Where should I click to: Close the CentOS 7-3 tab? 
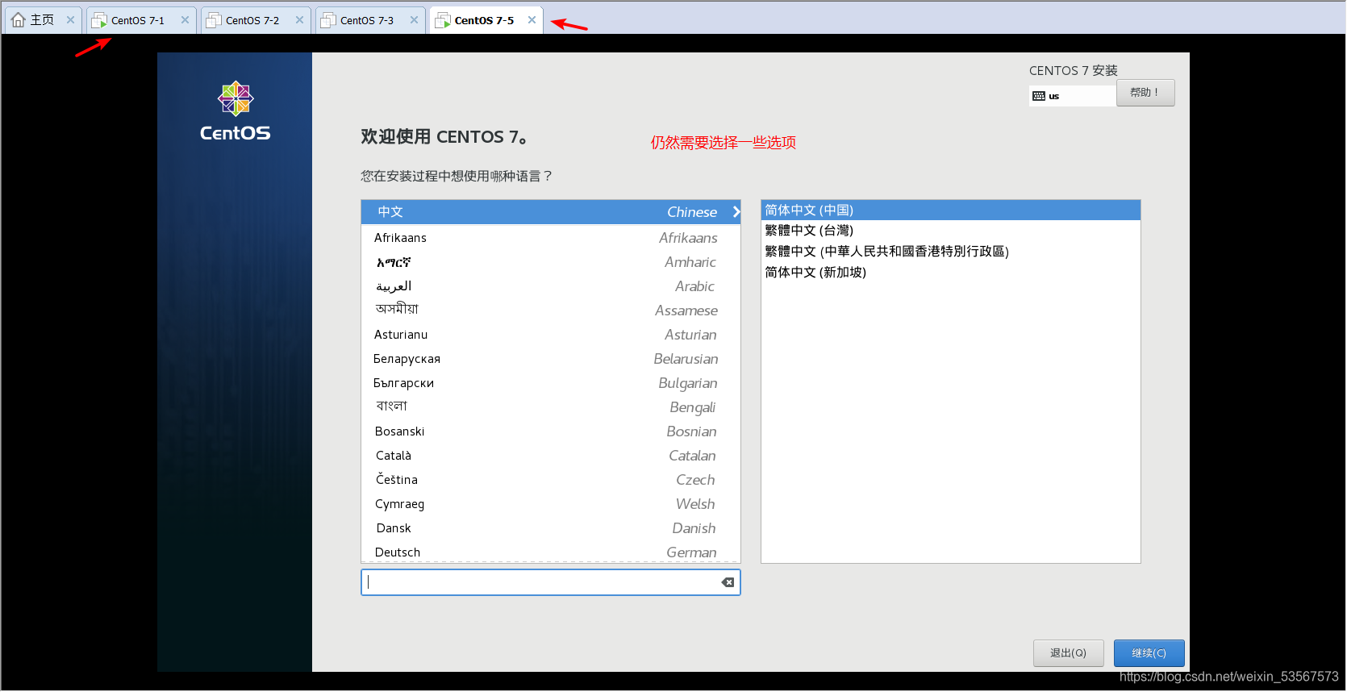click(x=414, y=20)
